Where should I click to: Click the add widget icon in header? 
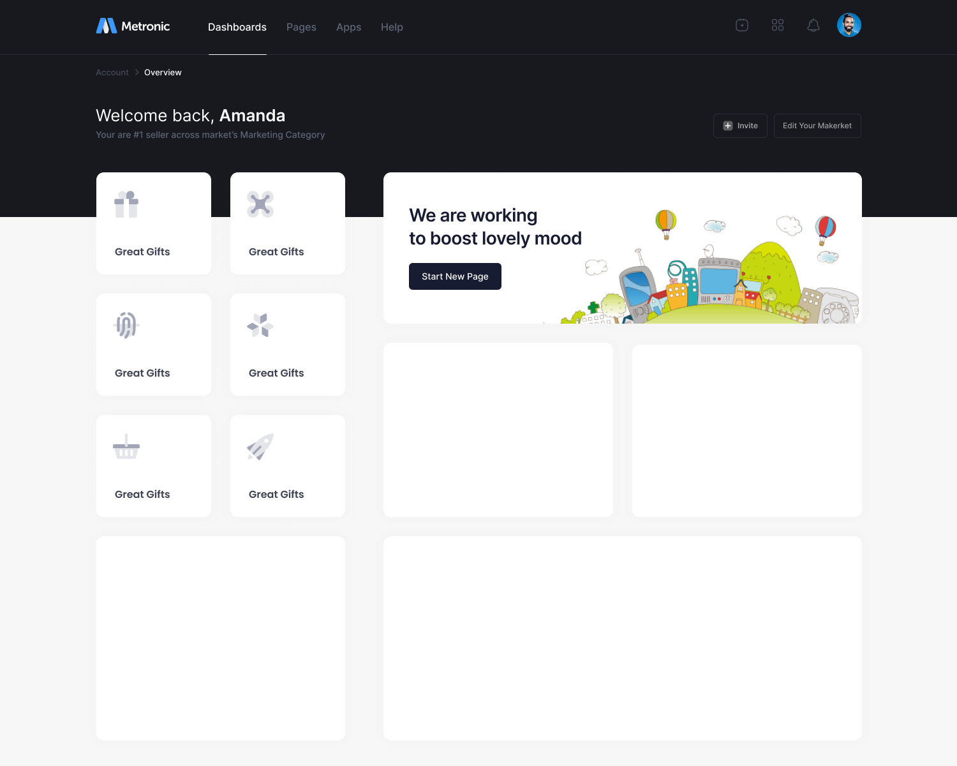pyautogui.click(x=741, y=26)
